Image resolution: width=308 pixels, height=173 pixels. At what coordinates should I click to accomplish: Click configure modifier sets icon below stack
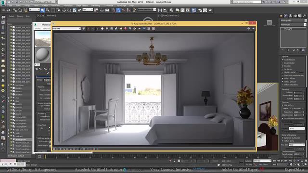(303, 50)
